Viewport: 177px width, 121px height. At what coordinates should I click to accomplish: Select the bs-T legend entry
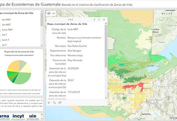5,45
